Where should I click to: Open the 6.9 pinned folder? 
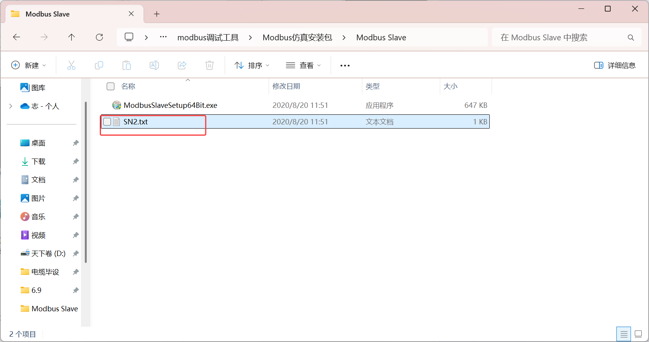(x=31, y=290)
